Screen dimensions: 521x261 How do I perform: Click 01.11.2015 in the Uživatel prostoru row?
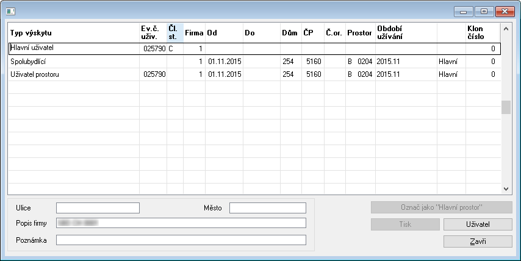(225, 74)
